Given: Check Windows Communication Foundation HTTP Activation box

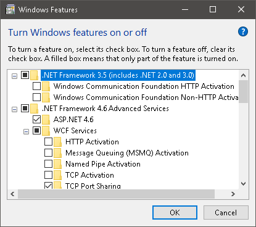Looking at the screenshot, I should 36,86.
